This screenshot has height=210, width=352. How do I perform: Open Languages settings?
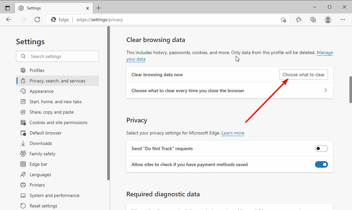57,175
